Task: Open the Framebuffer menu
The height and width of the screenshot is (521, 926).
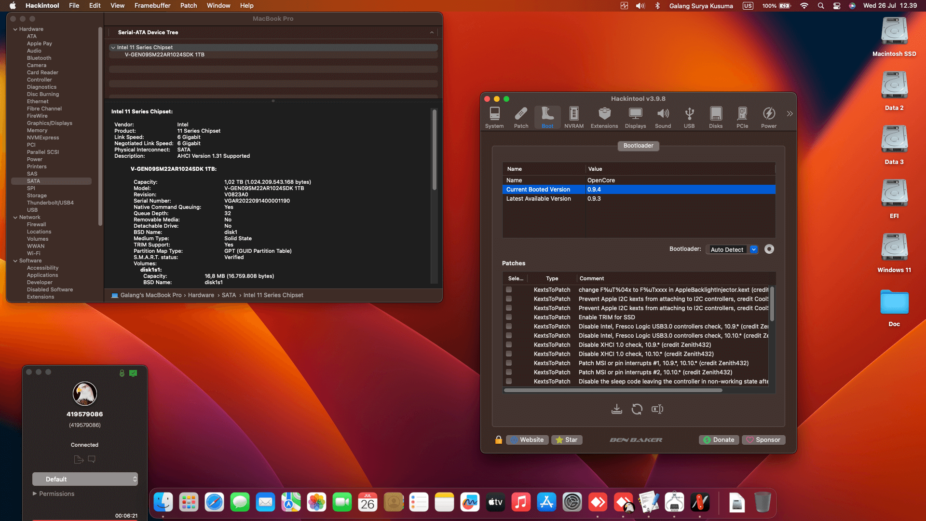Action: (152, 5)
